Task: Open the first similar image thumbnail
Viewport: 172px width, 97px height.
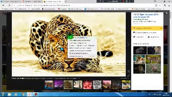Action: click(x=140, y=50)
